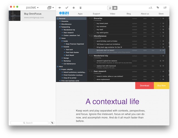Click flag icon on Wonderland trip header
178x138 pixels.
click(x=163, y=56)
